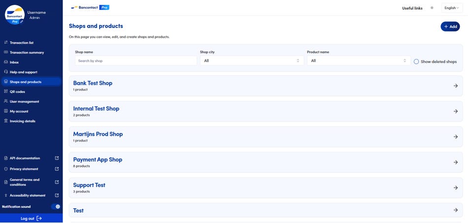The image size is (468, 223).
Task: Click the Inbox envelope icon
Action: 6,62
